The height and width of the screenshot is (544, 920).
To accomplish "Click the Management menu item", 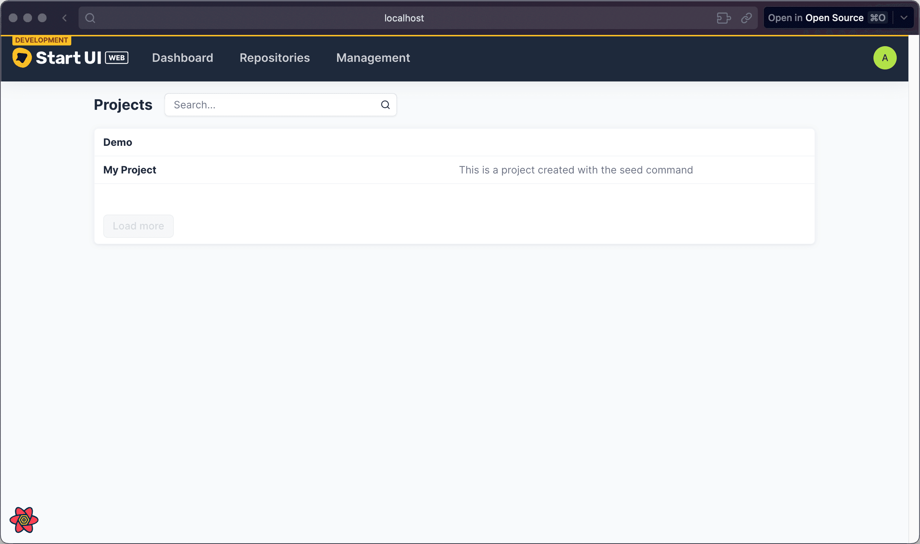I will (372, 58).
